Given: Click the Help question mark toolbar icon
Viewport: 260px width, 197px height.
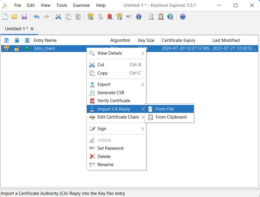Looking at the screenshot, I should point(182,17).
